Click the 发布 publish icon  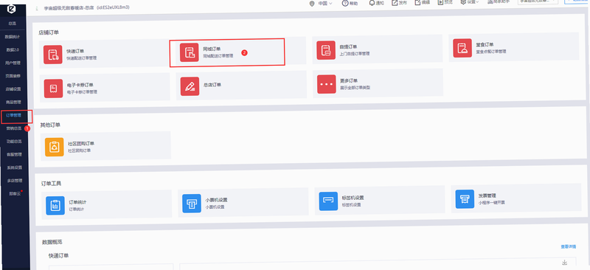(x=395, y=2)
